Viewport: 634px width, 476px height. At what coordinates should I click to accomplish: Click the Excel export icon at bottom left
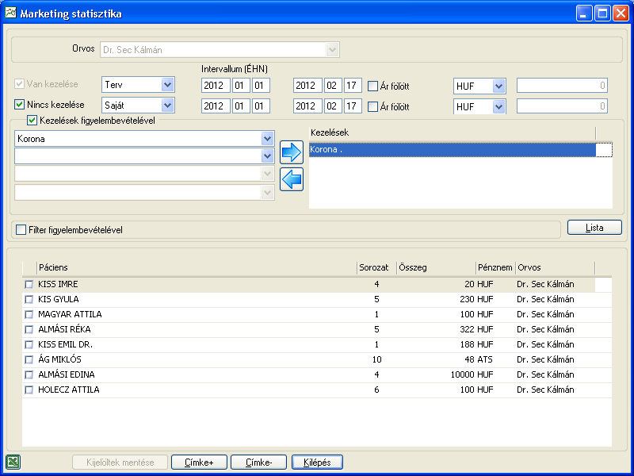13,462
